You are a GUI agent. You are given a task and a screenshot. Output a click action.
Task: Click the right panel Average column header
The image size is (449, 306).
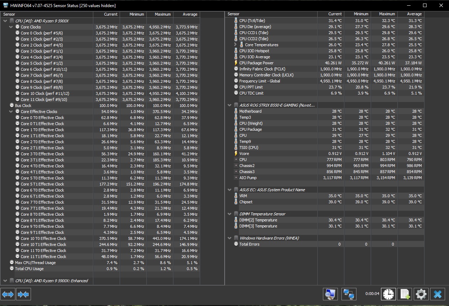[411, 14]
